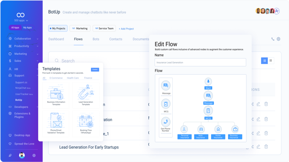289x162 pixels.
Task: Expand the Developers menu
Action: 23,107
